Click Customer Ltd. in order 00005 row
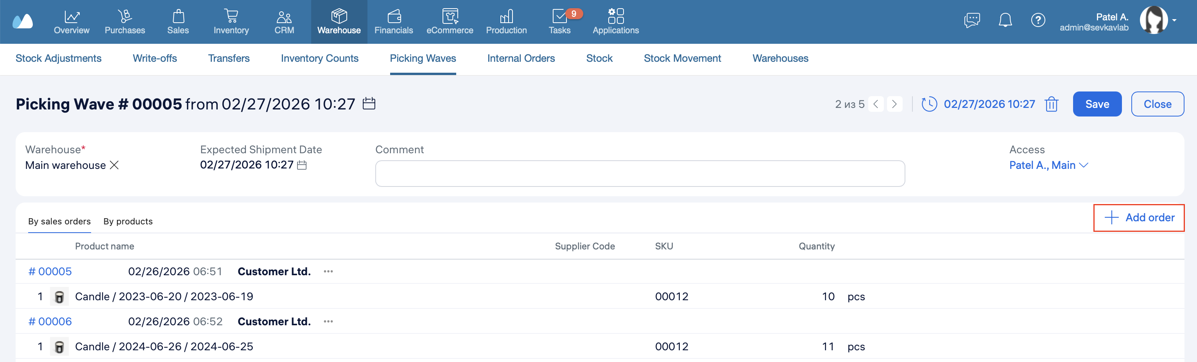The height and width of the screenshot is (362, 1197). 274,271
